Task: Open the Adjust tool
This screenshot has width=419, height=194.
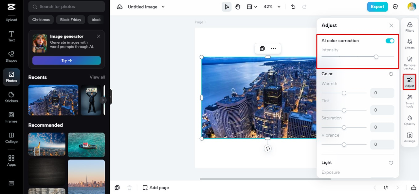Action: pyautogui.click(x=410, y=82)
